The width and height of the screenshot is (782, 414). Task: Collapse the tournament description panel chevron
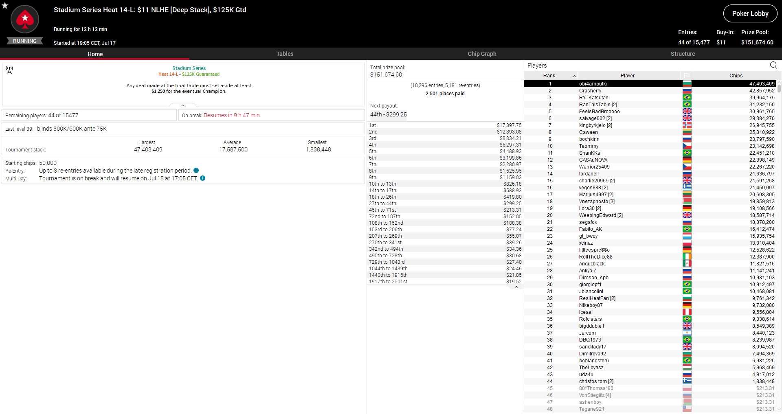pyautogui.click(x=183, y=105)
